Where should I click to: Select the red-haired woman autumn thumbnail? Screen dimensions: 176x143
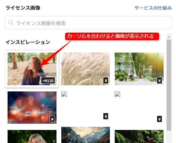point(32,69)
